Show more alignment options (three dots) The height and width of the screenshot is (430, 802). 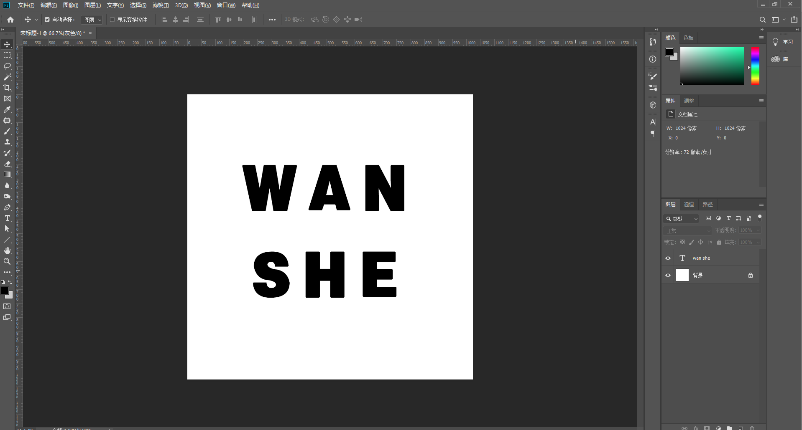pyautogui.click(x=272, y=20)
